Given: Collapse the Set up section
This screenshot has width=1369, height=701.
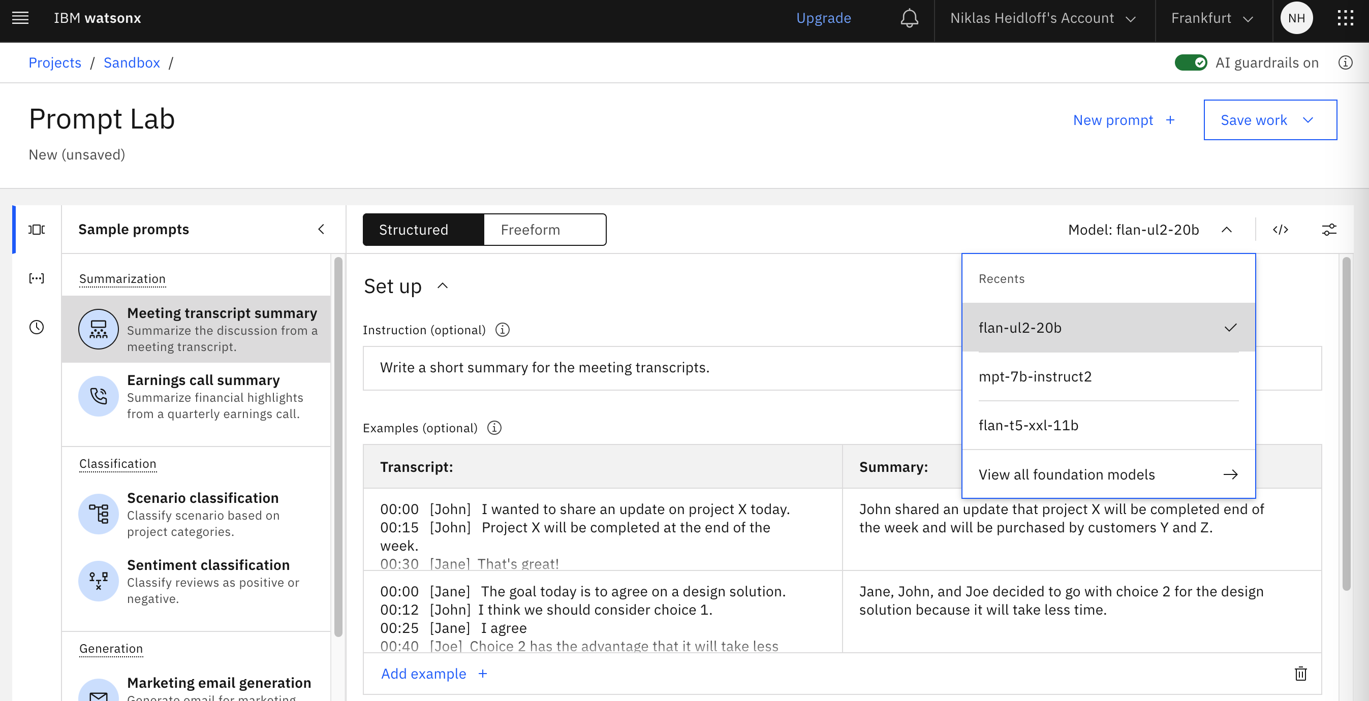Looking at the screenshot, I should pyautogui.click(x=442, y=285).
